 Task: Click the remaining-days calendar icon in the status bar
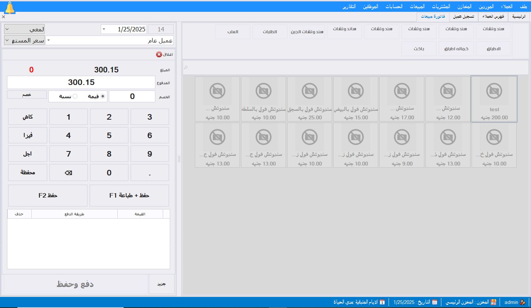(382, 302)
